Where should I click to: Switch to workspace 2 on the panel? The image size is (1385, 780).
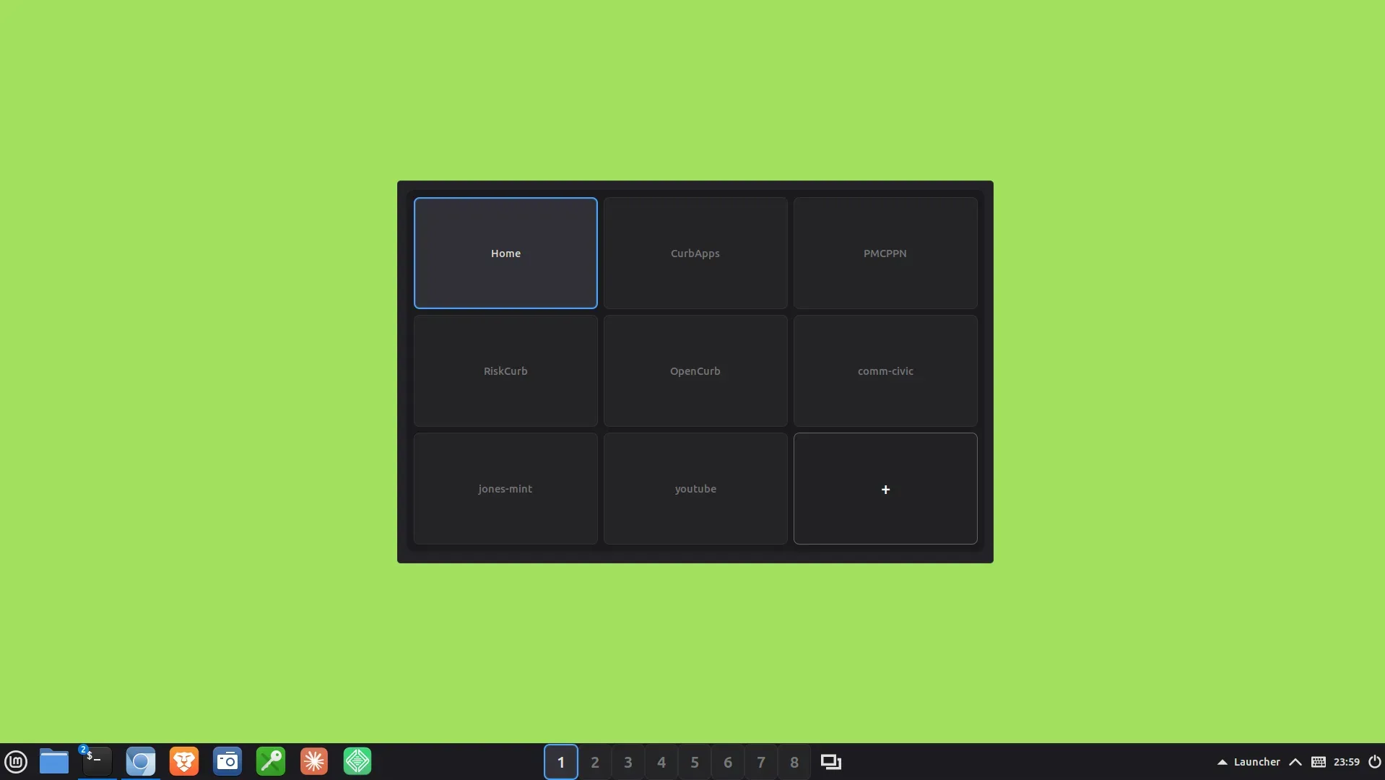point(595,762)
